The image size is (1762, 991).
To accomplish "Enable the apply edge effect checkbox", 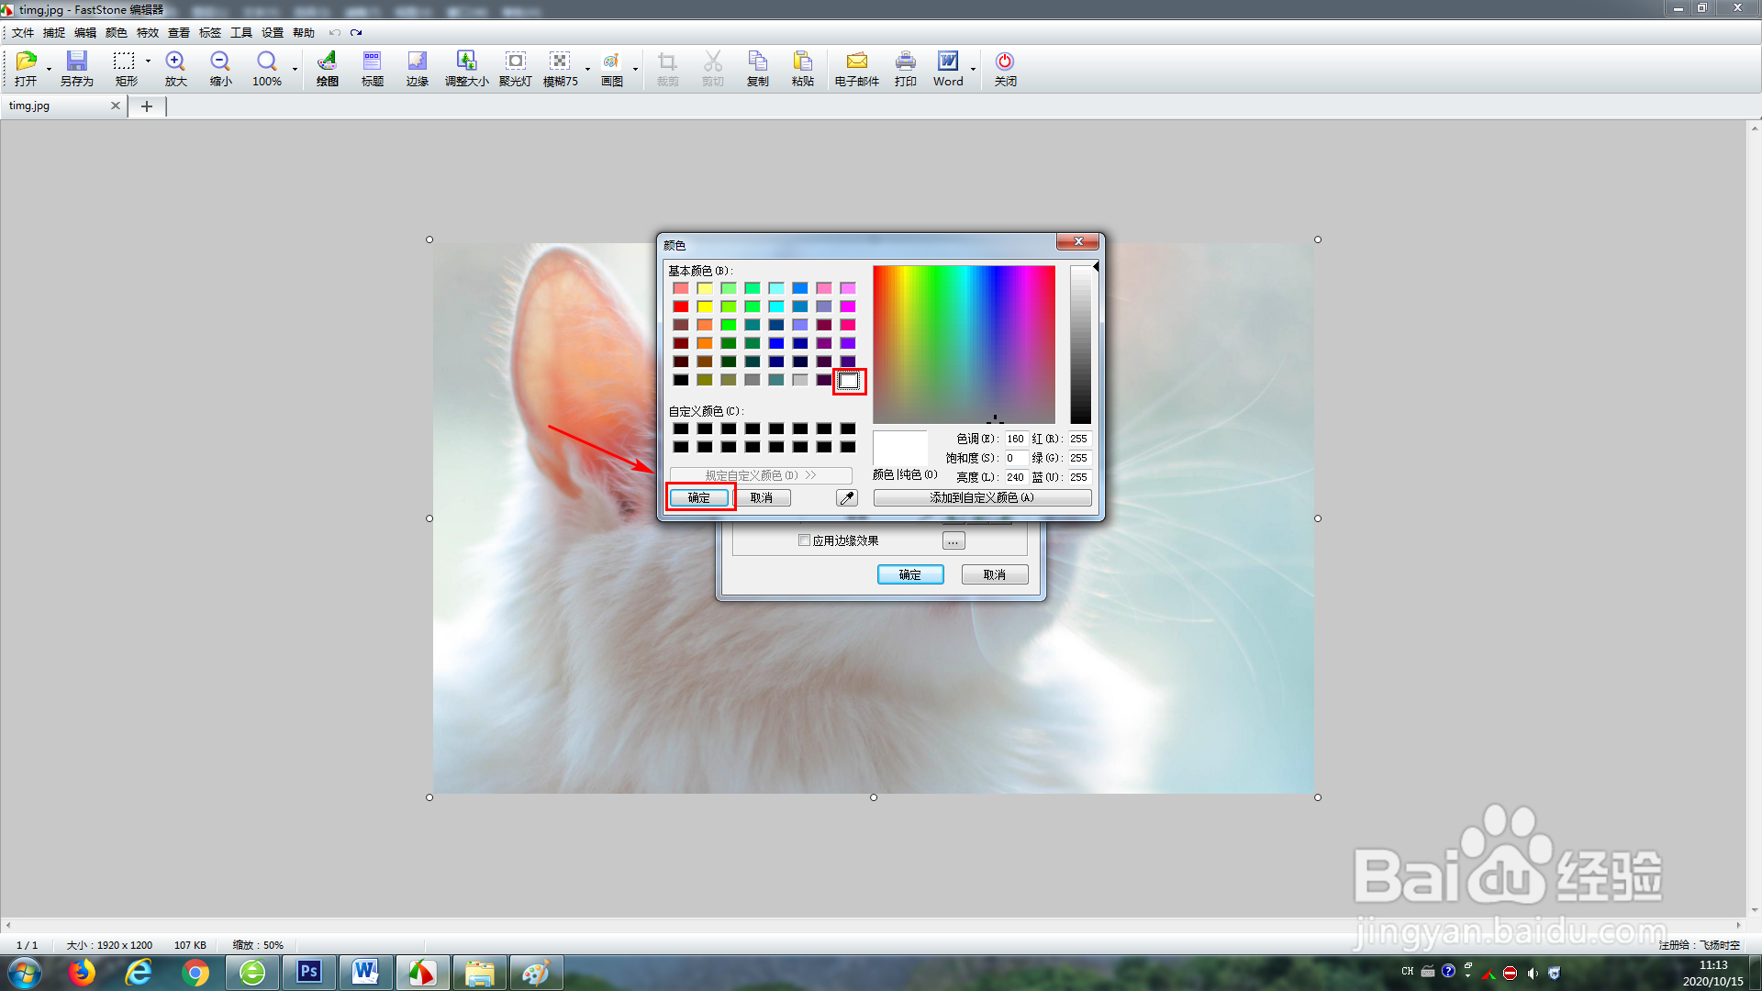I will pos(805,540).
